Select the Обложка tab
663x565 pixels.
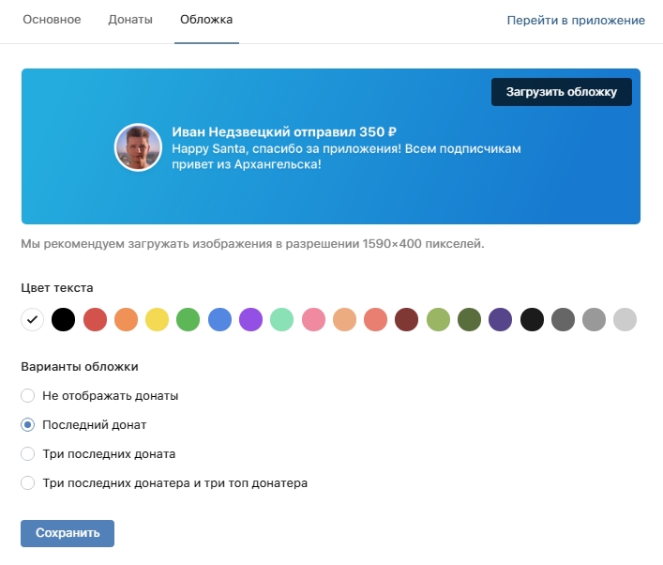point(206,20)
